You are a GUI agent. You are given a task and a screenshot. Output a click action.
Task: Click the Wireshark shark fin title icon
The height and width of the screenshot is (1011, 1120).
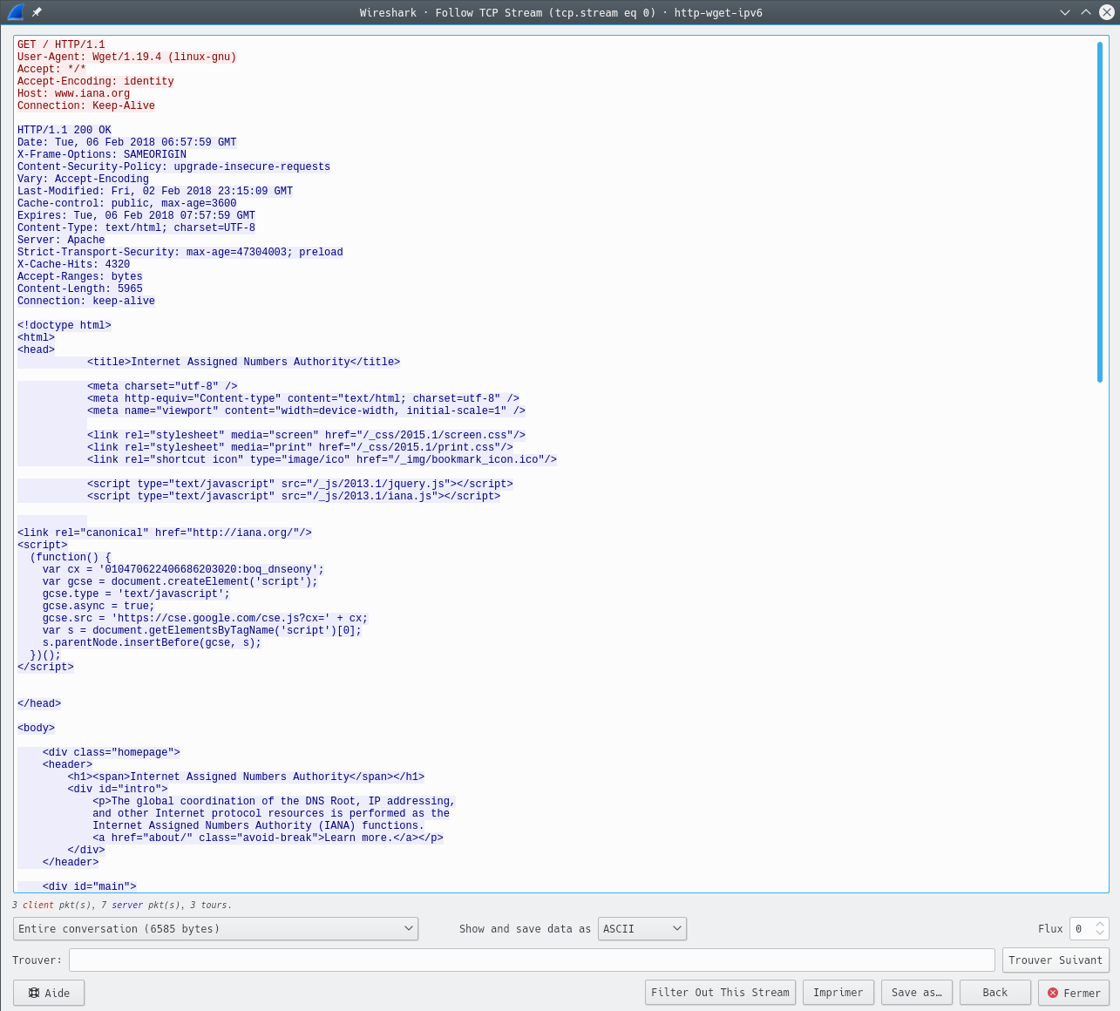15,12
